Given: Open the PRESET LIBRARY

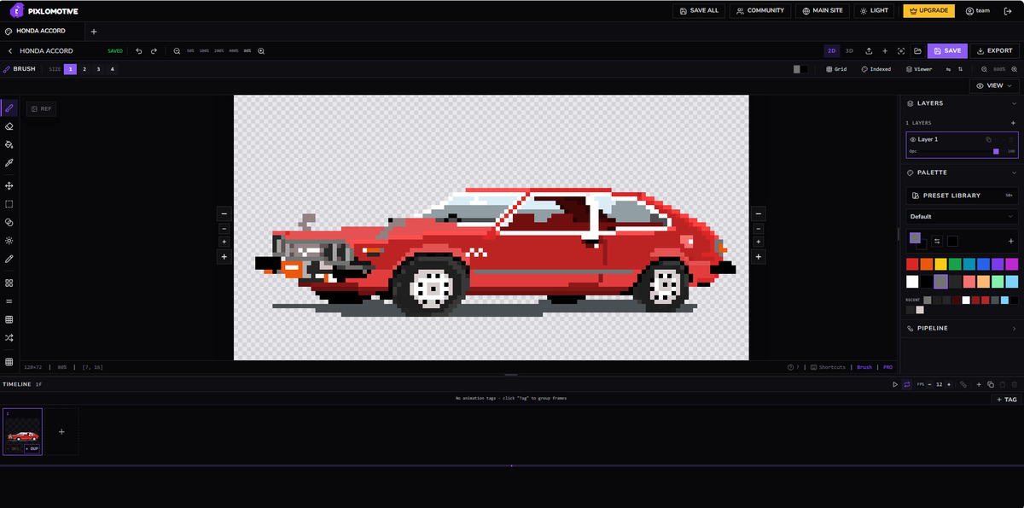Looking at the screenshot, I should tap(962, 196).
